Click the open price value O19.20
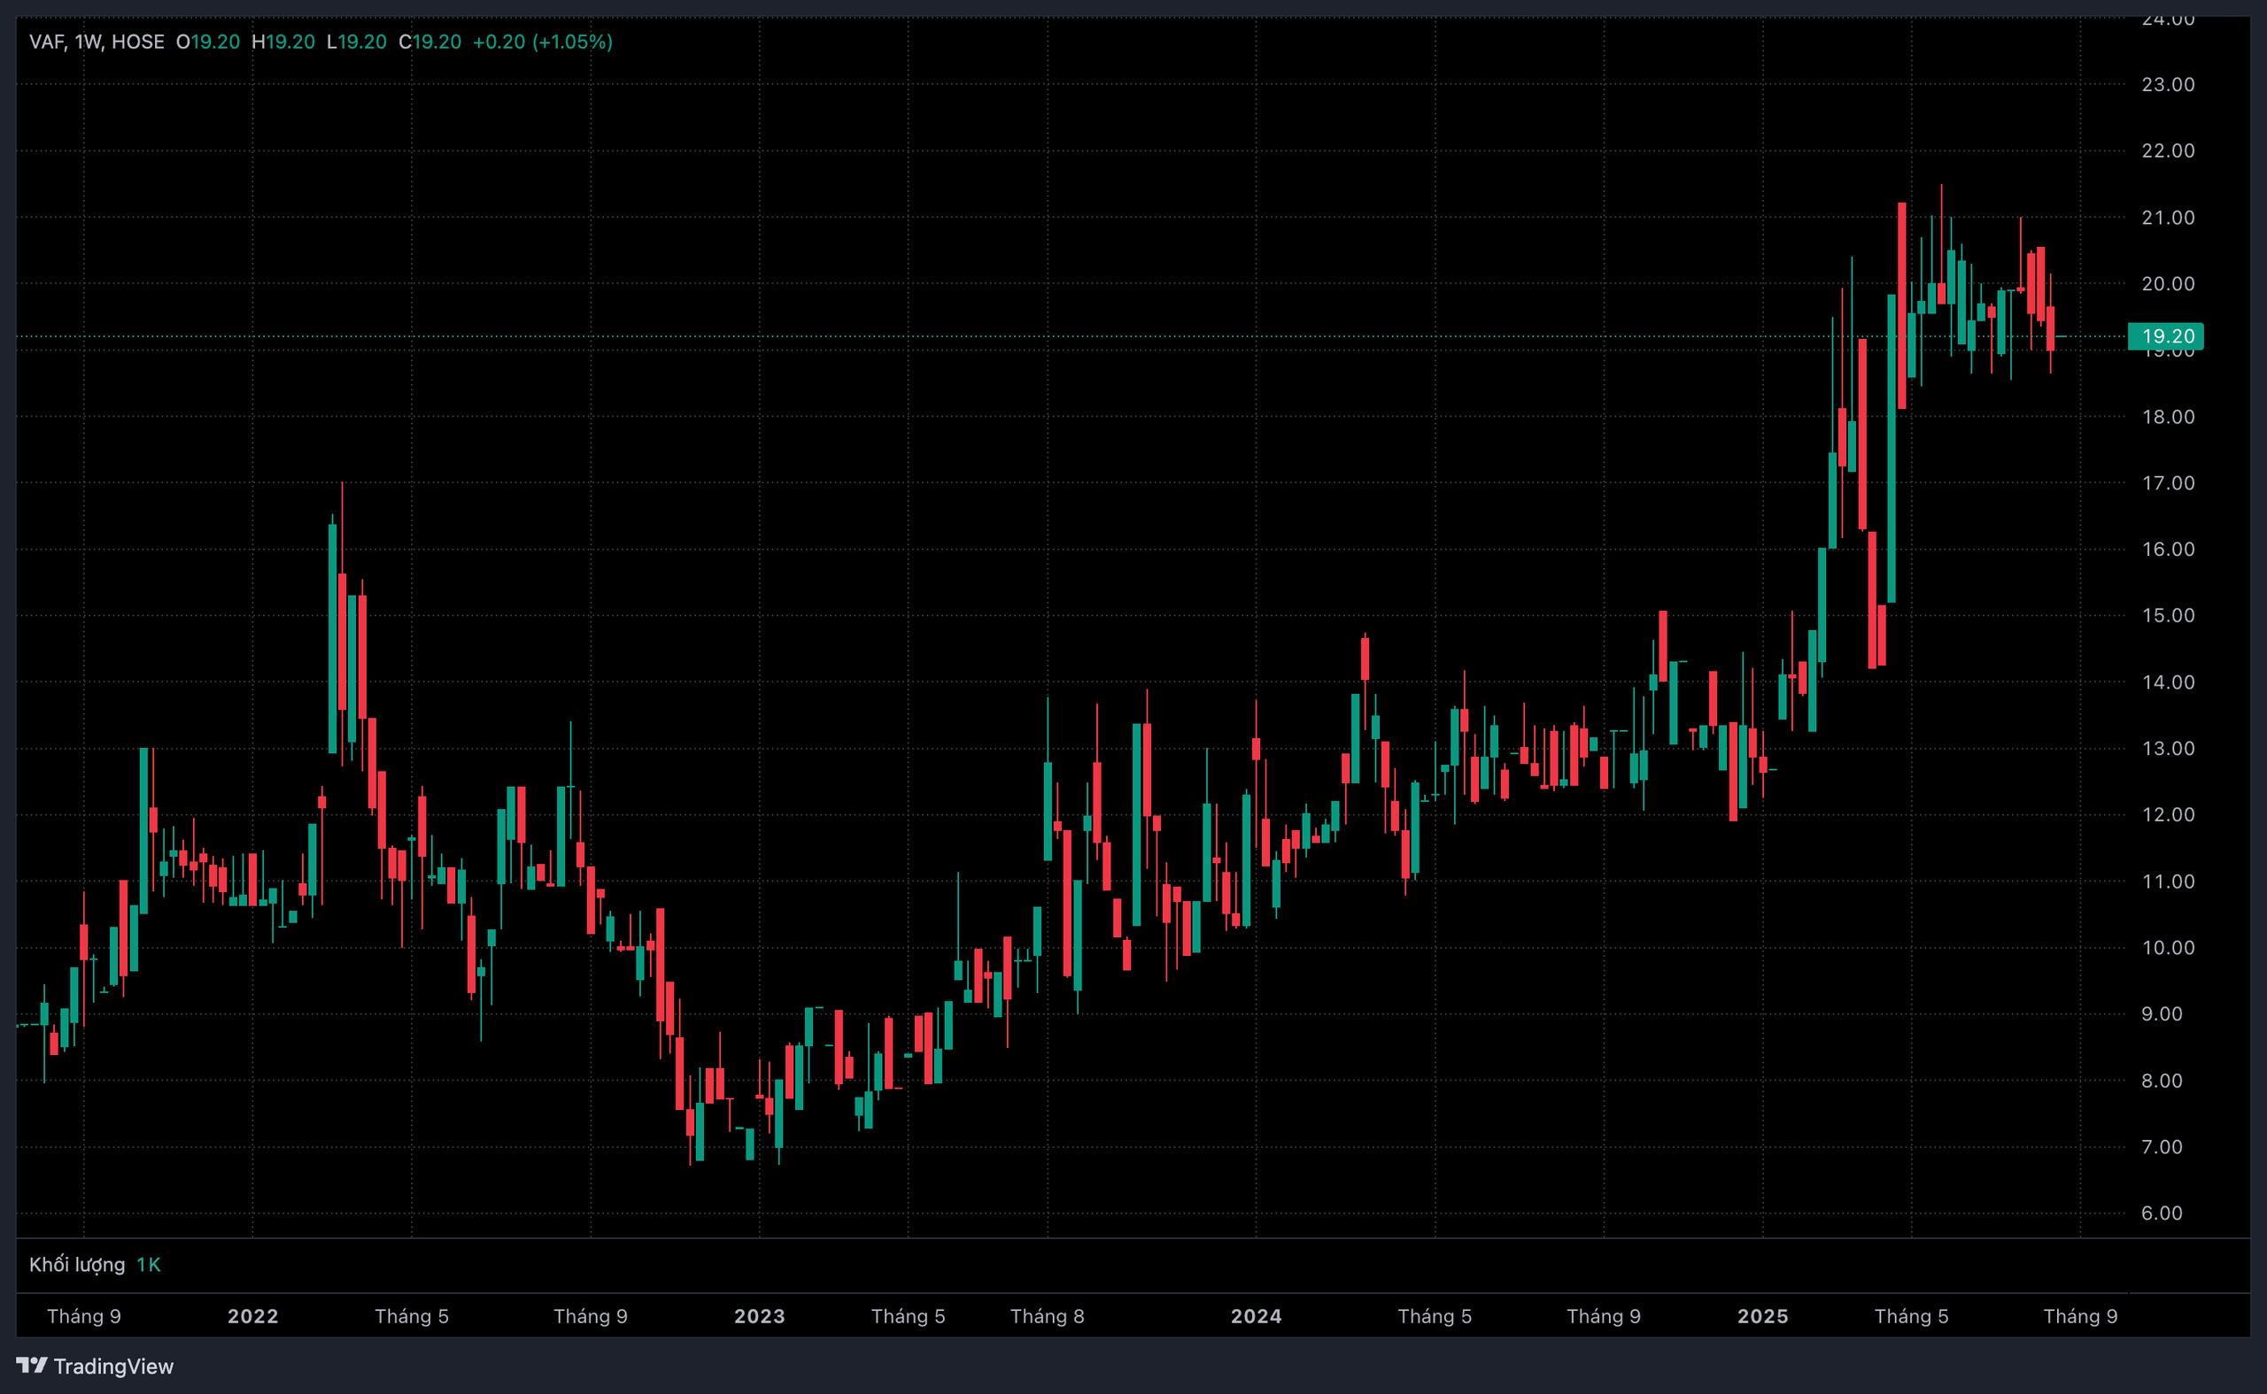This screenshot has height=1394, width=2267. pyautogui.click(x=207, y=42)
